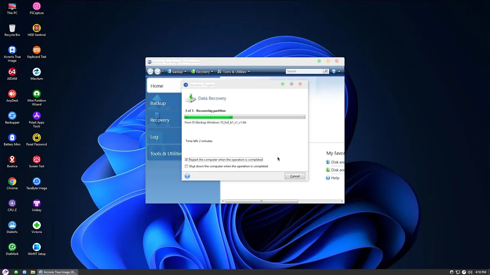This screenshot has height=275, width=490.
Task: Click the Disk link with green down arrow
Action: point(335,170)
